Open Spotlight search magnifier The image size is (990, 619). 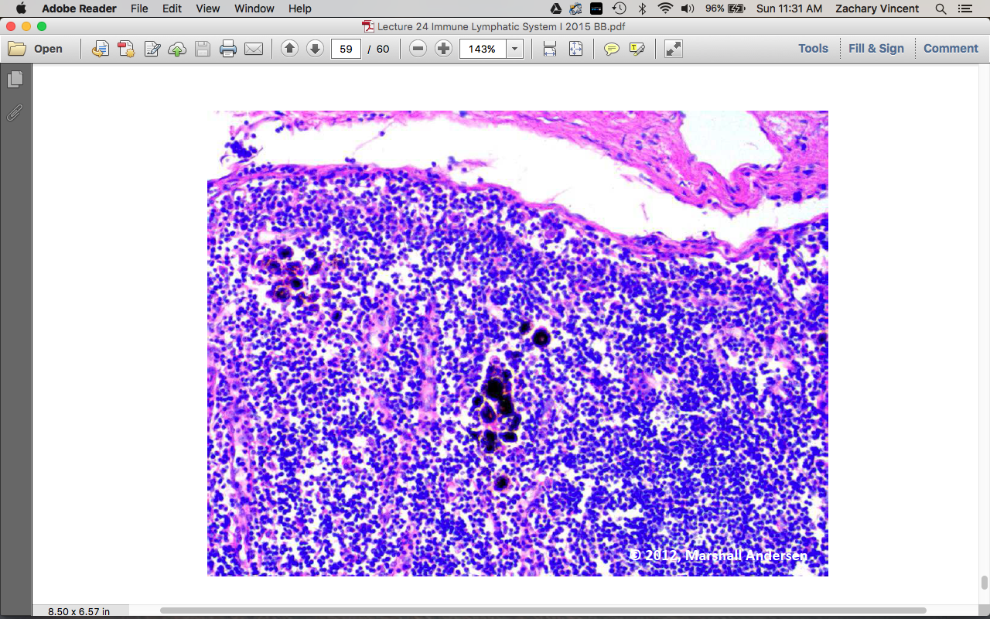pos(940,9)
